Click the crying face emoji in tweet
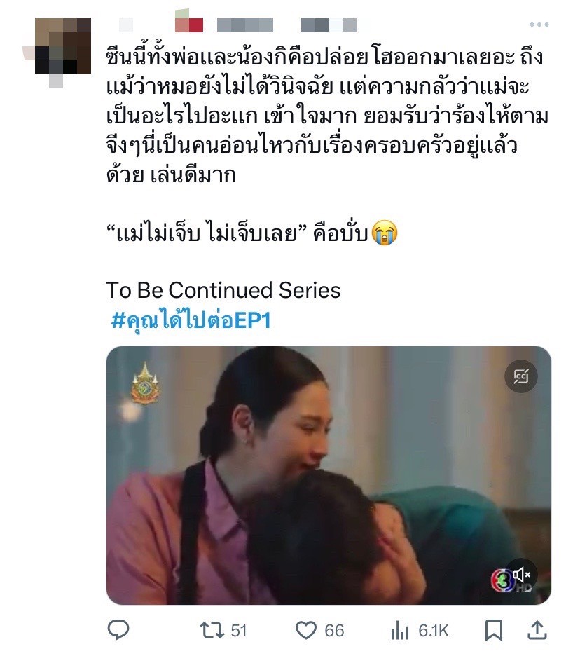This screenshot has width=580, height=656. click(x=385, y=233)
